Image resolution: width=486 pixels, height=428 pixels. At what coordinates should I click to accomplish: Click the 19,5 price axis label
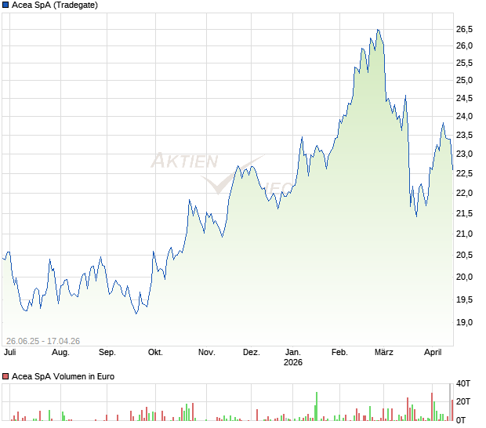coord(464,299)
